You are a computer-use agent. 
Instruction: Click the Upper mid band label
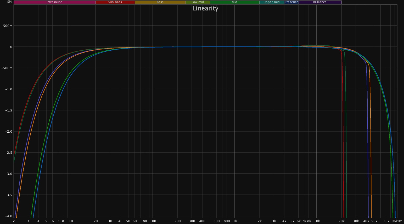coord(272,2)
